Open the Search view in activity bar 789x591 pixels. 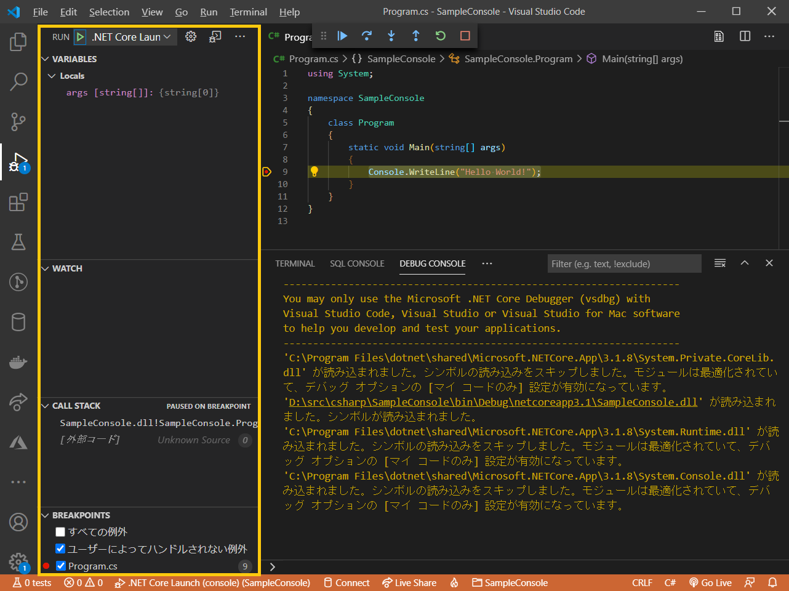click(18, 81)
